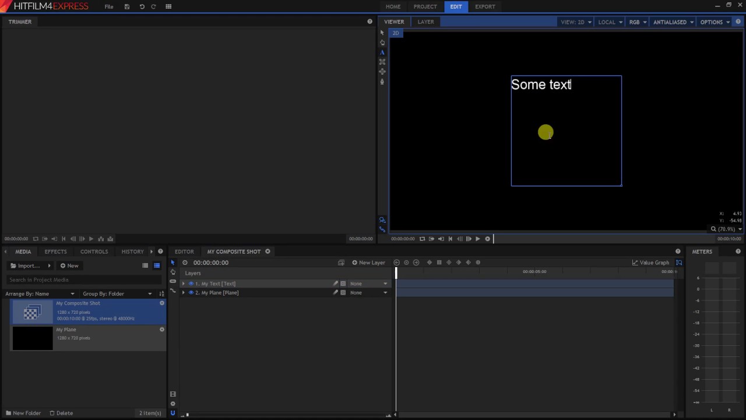Switch to the PROJECT tab
This screenshot has width=746, height=420.
[x=425, y=6]
